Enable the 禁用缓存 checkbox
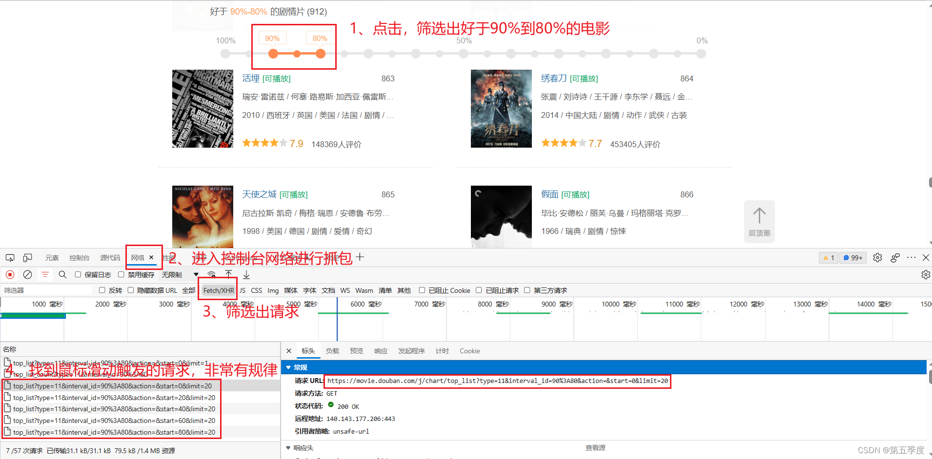 click(121, 274)
